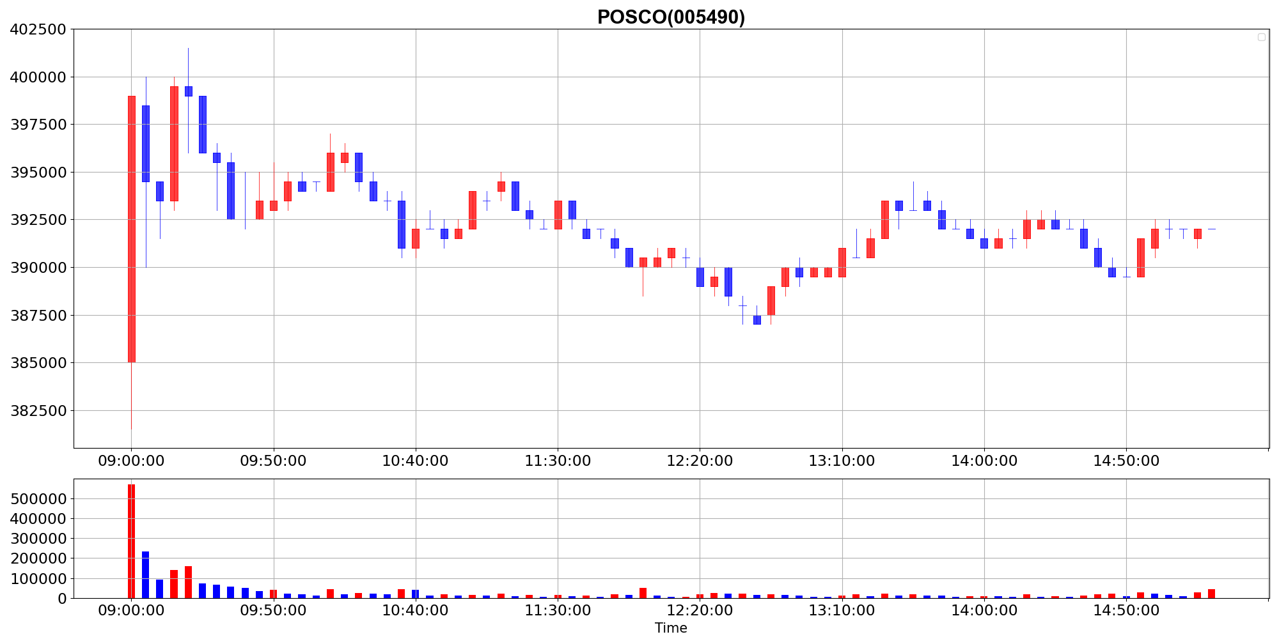The height and width of the screenshot is (639, 1279).
Task: Click 09:00:00 tick under the volume chart
Action: 131,611
